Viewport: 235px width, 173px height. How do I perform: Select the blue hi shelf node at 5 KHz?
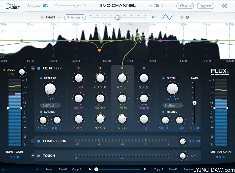tap(183, 41)
